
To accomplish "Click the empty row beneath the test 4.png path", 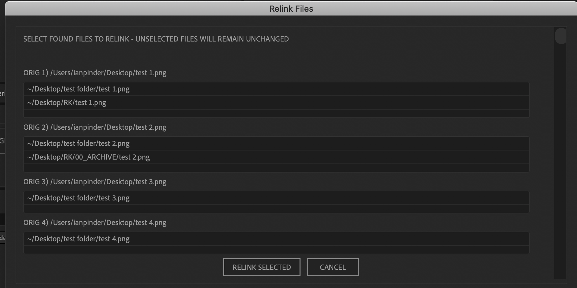I will pyautogui.click(x=277, y=249).
